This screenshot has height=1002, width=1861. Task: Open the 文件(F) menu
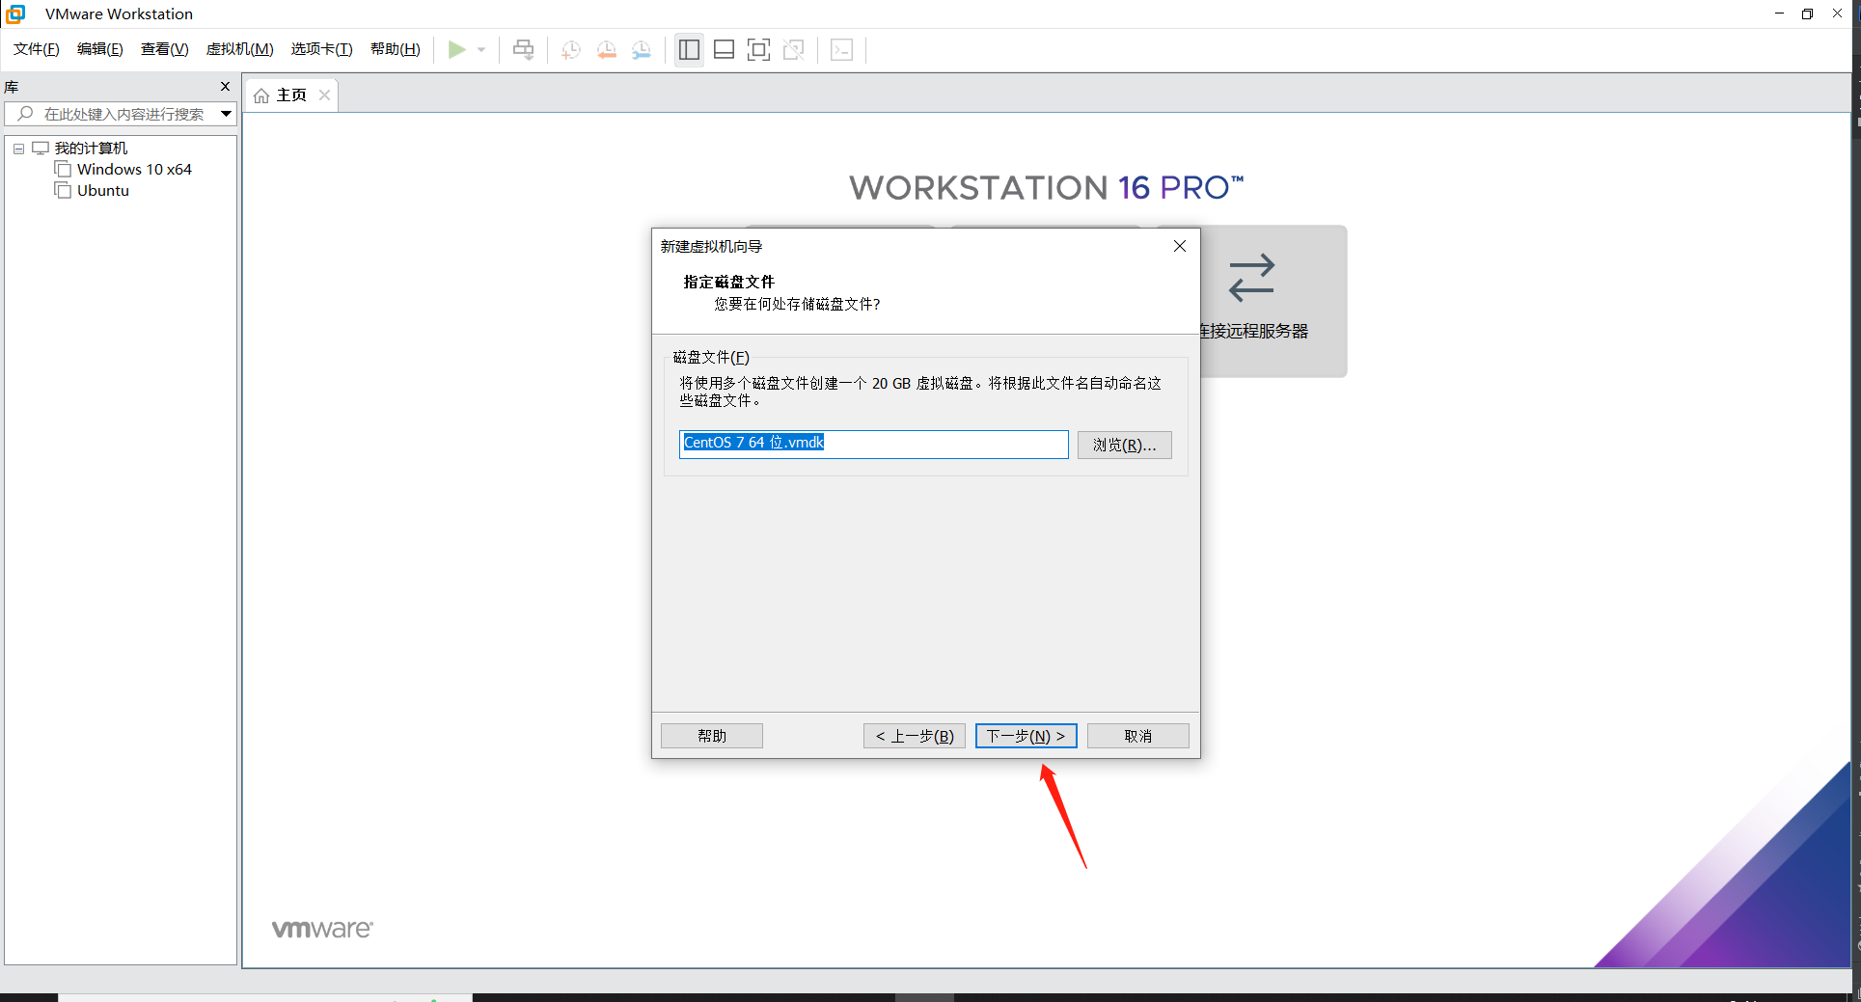point(37,49)
